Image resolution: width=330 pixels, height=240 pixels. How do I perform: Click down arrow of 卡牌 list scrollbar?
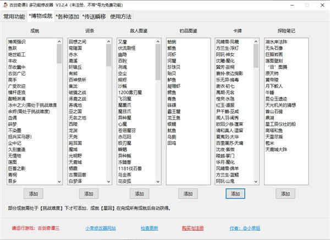click(x=256, y=182)
